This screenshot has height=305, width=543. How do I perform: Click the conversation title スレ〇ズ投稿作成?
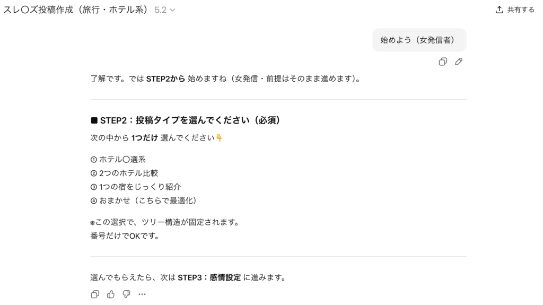click(x=75, y=10)
